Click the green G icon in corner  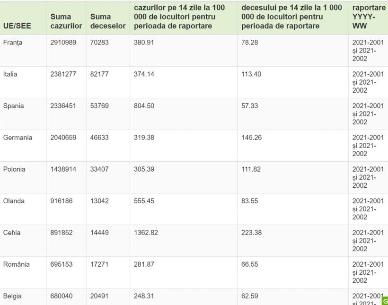click(385, 300)
